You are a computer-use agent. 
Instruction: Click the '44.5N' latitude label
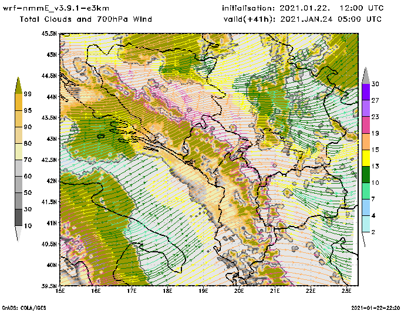point(49,76)
